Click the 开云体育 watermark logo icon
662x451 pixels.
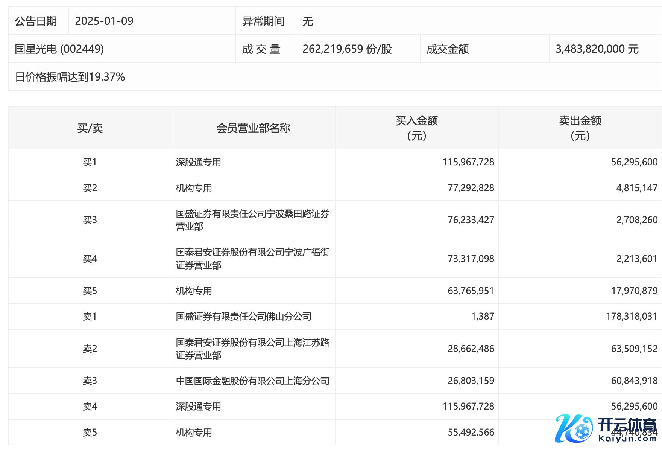(x=574, y=428)
